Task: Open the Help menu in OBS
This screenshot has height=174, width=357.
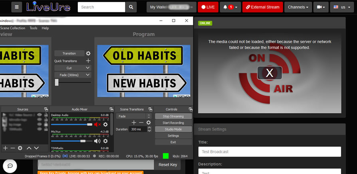Action: 45,28
